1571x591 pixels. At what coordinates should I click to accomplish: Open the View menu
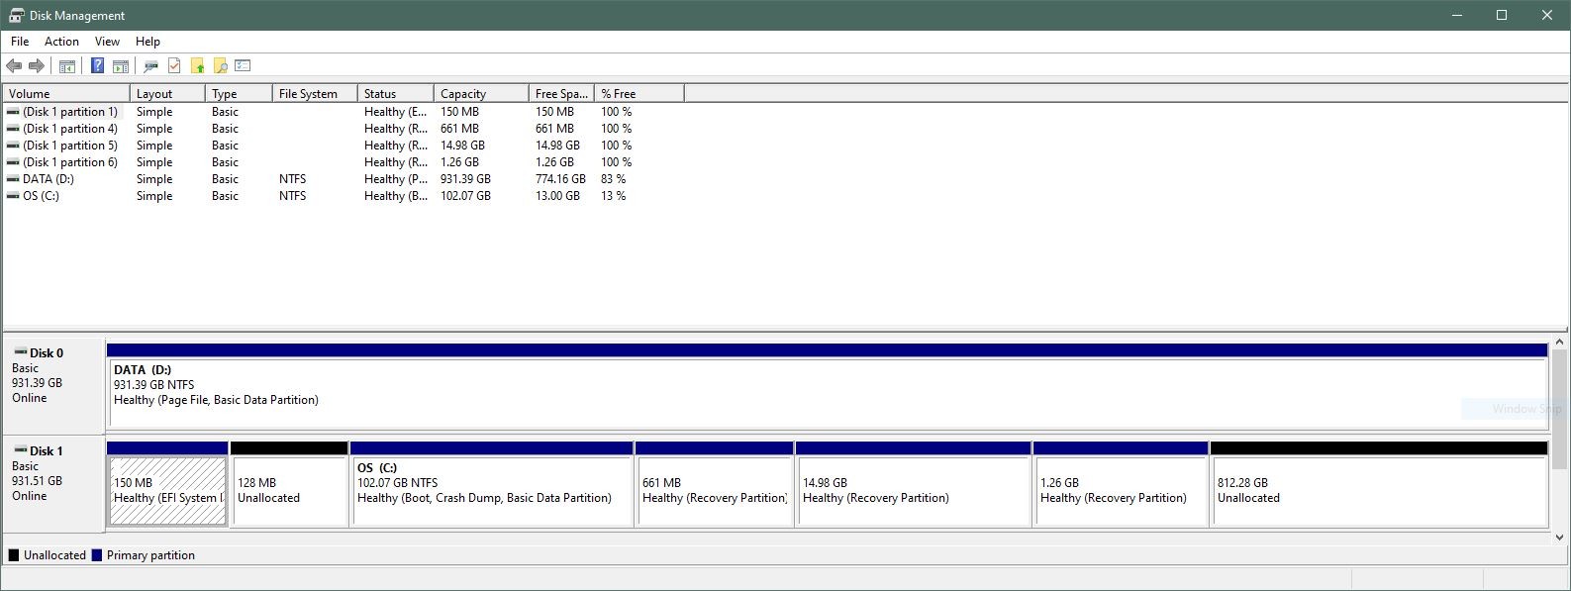click(107, 42)
